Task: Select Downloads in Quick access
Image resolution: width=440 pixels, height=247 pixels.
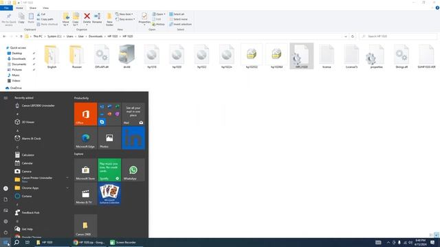Action: pos(19,59)
